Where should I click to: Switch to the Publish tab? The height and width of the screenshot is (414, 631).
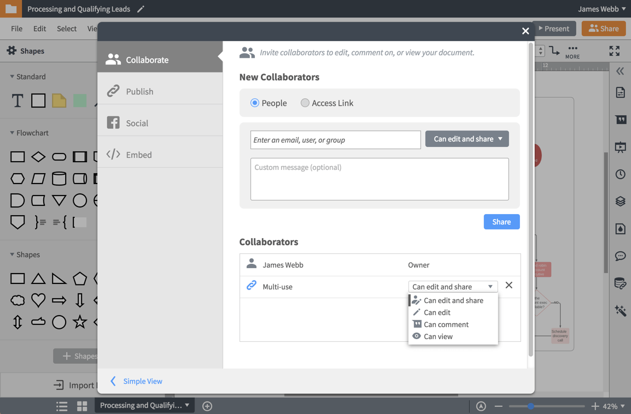139,91
